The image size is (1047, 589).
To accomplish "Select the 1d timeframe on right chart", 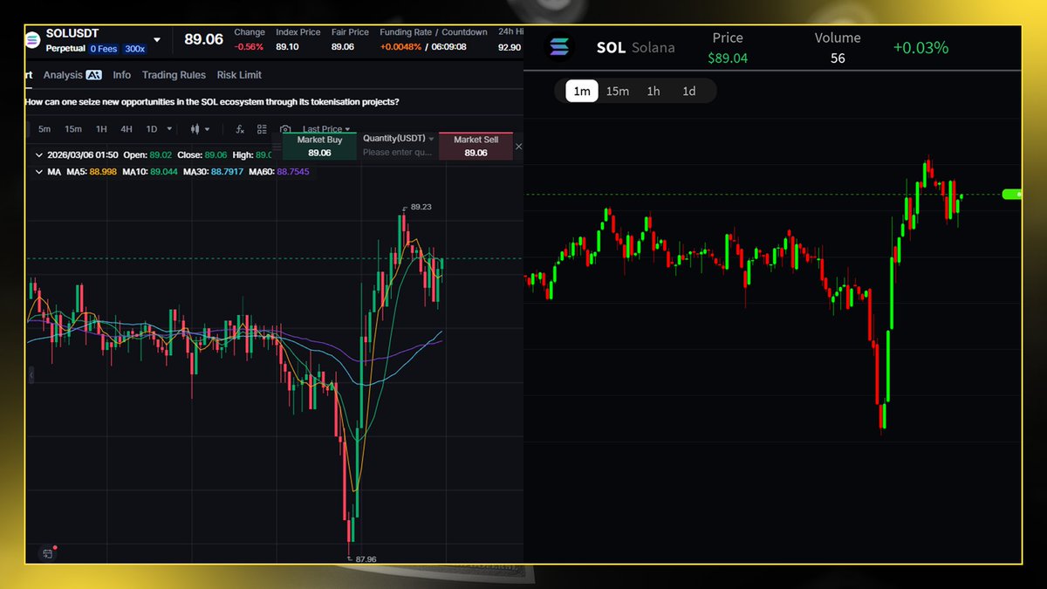I will pos(689,91).
